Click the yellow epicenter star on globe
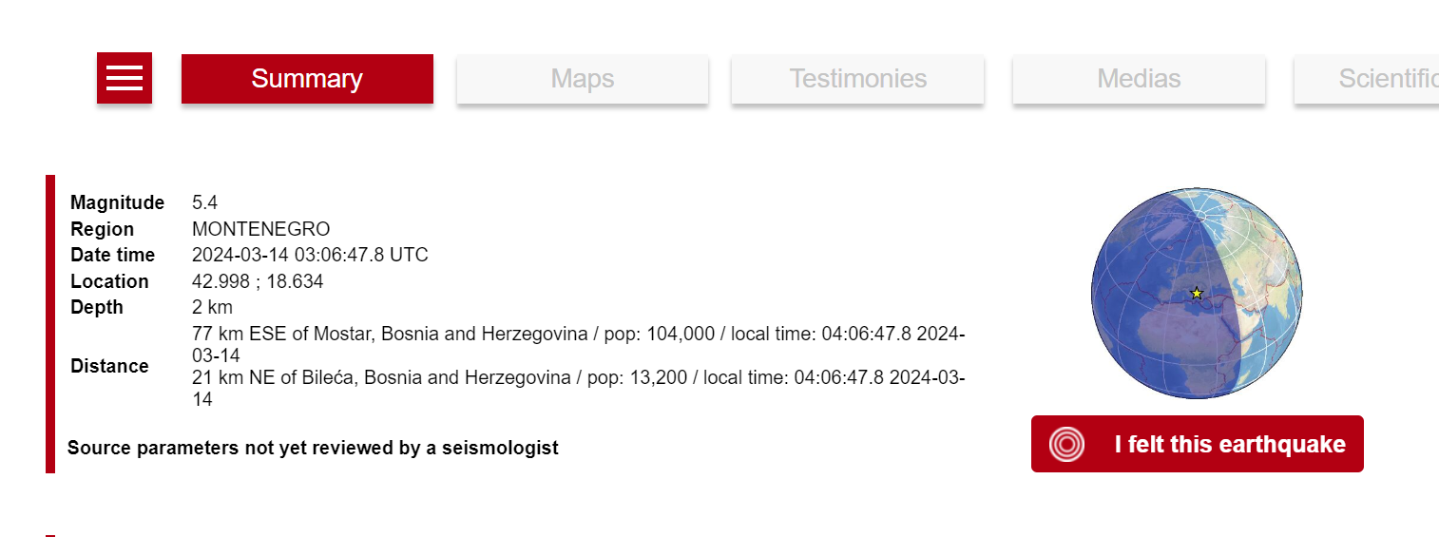Viewport: 1439px width, 537px height. [1196, 293]
